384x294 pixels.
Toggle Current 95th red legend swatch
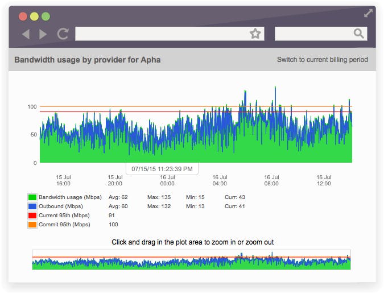coord(32,216)
